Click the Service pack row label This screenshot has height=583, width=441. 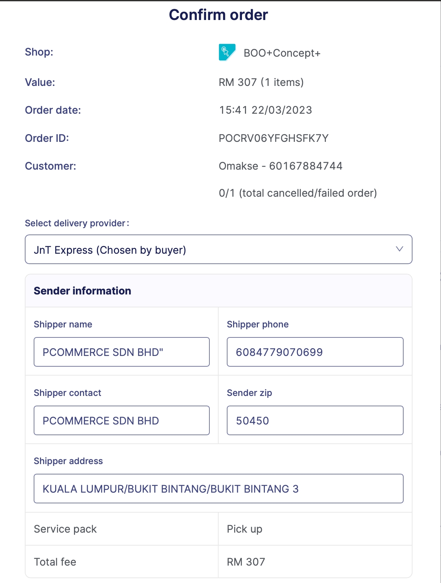pos(65,529)
